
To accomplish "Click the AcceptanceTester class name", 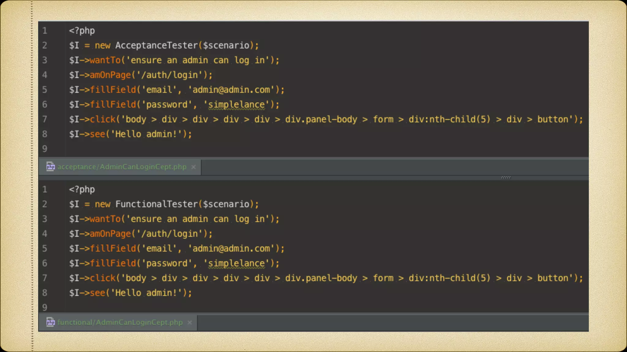I will [156, 46].
